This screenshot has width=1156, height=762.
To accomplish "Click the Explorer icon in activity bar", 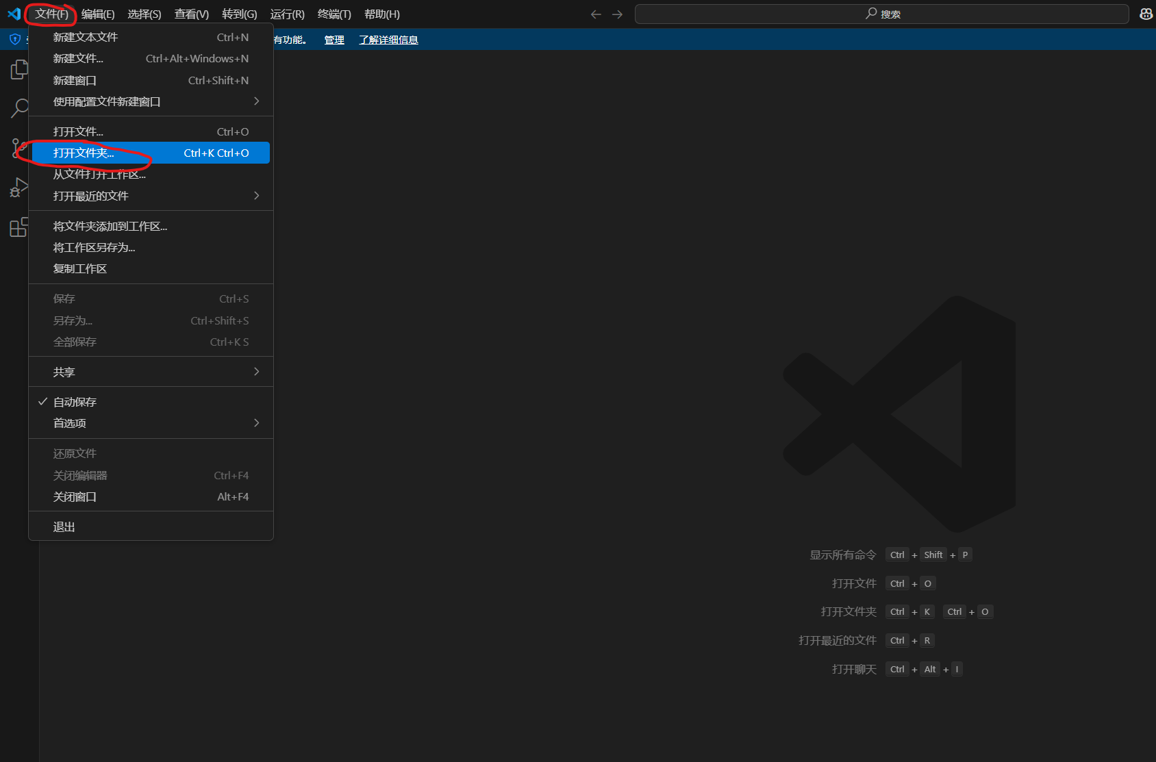I will (x=19, y=69).
